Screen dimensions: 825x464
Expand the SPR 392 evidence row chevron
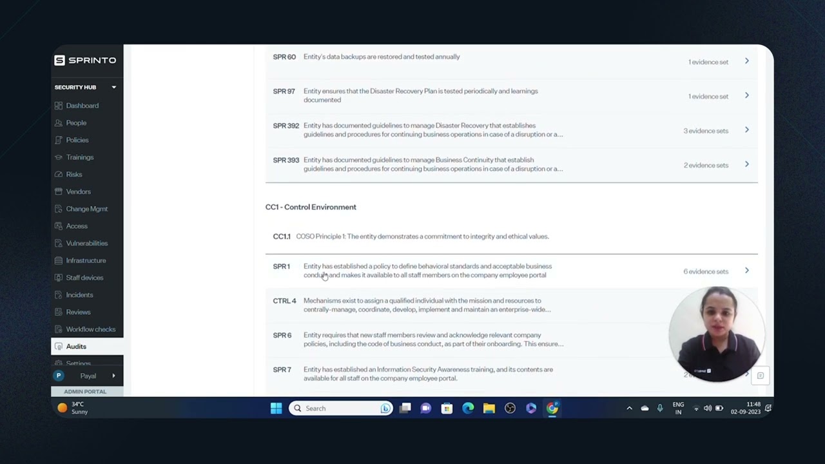[747, 130]
